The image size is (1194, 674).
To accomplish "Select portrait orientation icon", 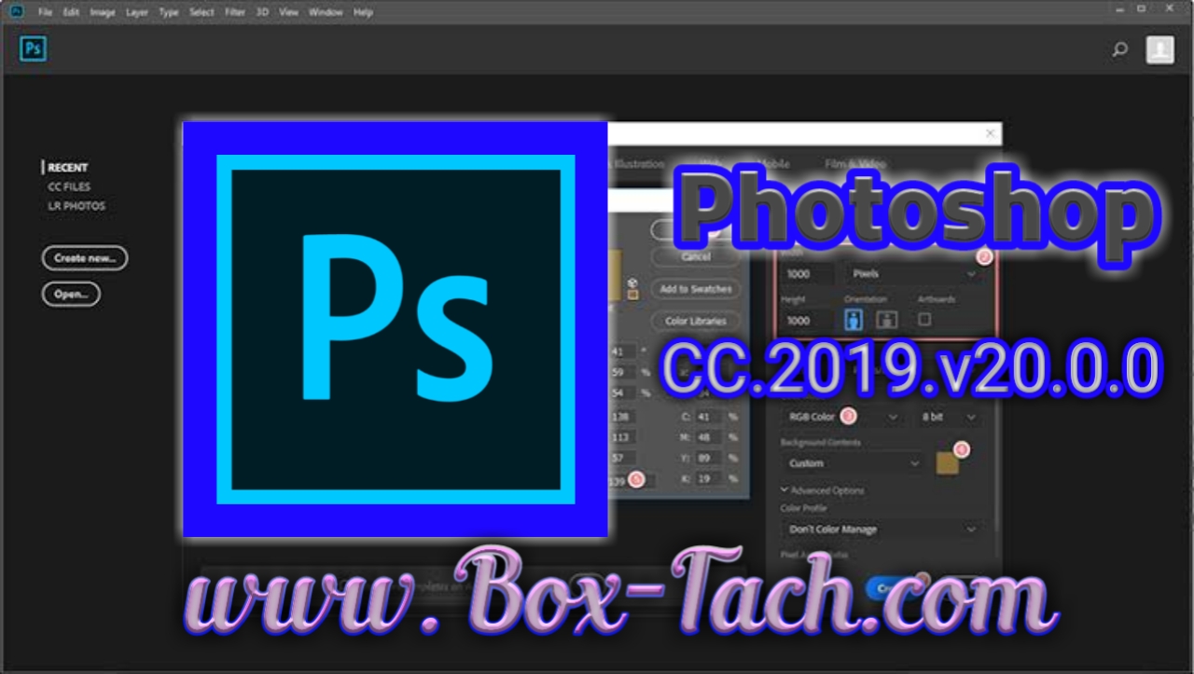I will tap(854, 320).
